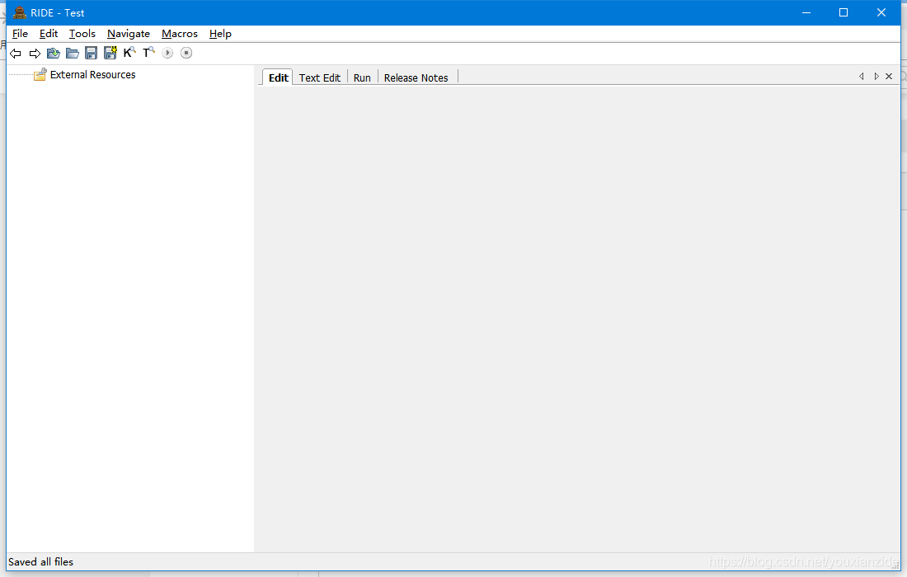The height and width of the screenshot is (577, 907).
Task: Start running the test suite
Action: point(167,52)
